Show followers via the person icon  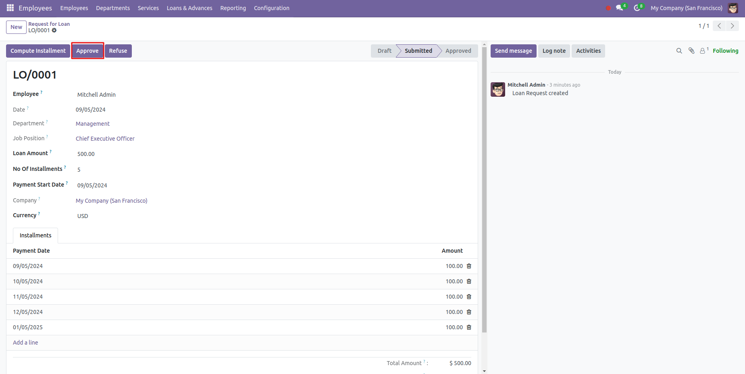tap(703, 51)
